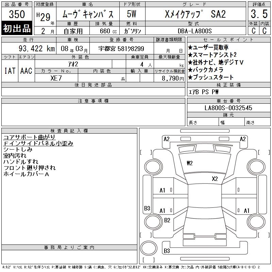Screen dimensions: 272x272
Task: Click the recycle deposit 8,790円
Action: (173, 79)
